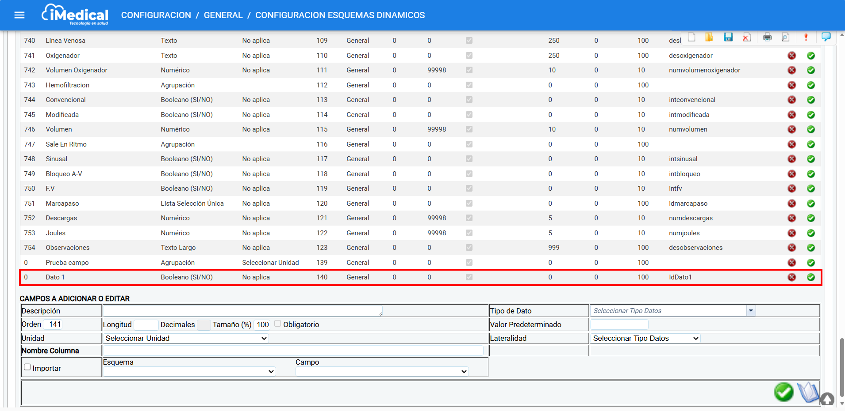
Task: Expand the Unidad dropdown
Action: point(186,339)
